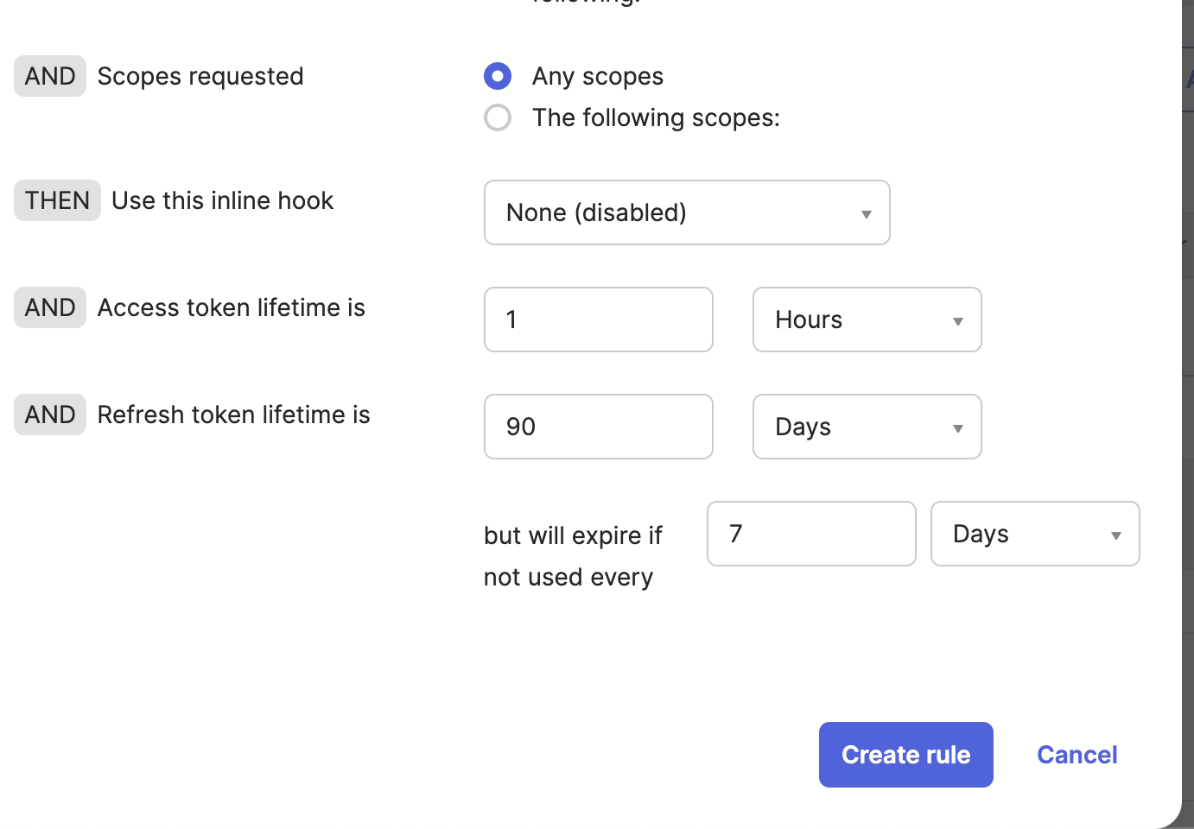Screen dimensions: 1194x829
Task: Click the refresh token lifetime "90" field
Action: pyautogui.click(x=598, y=427)
